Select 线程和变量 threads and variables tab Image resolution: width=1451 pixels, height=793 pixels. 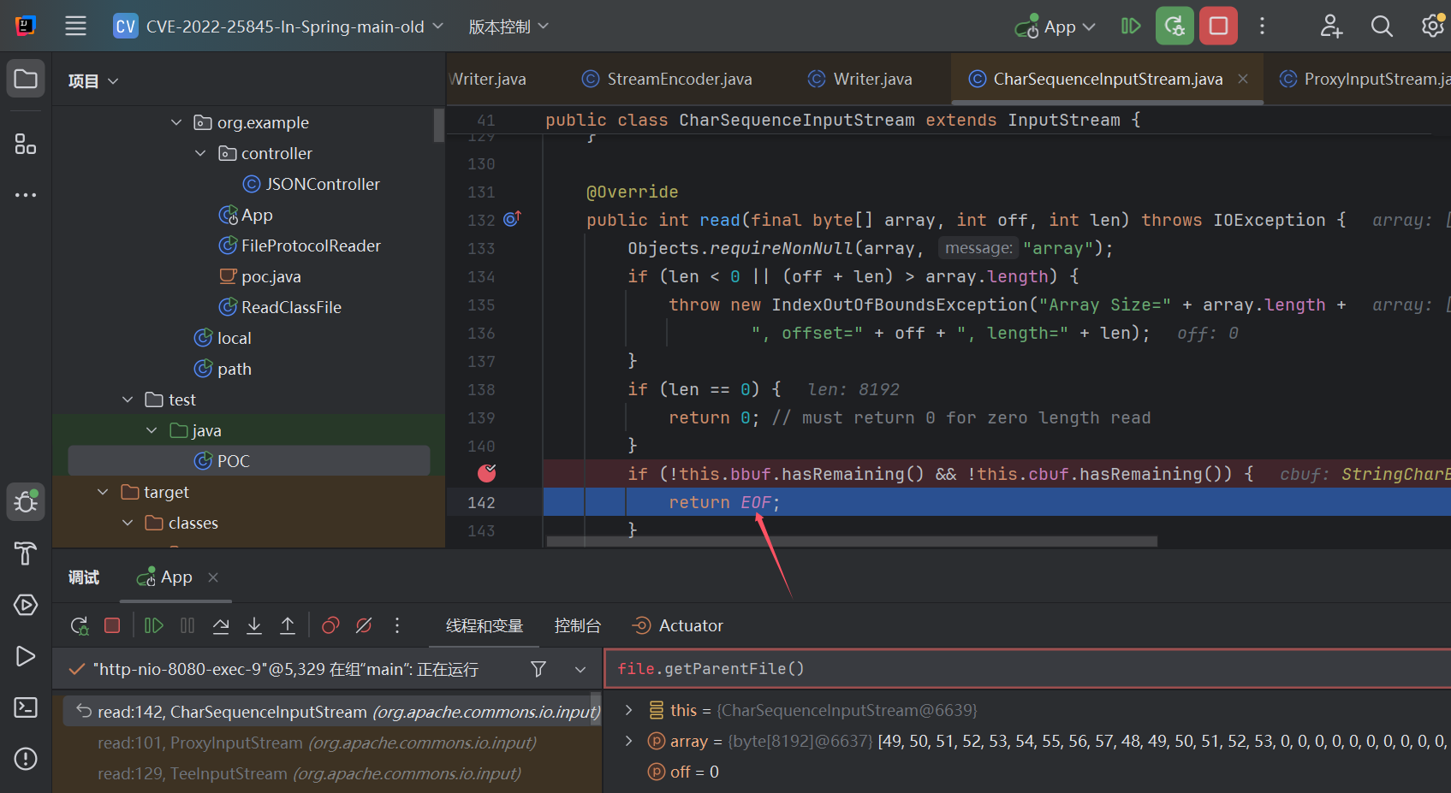(x=485, y=626)
